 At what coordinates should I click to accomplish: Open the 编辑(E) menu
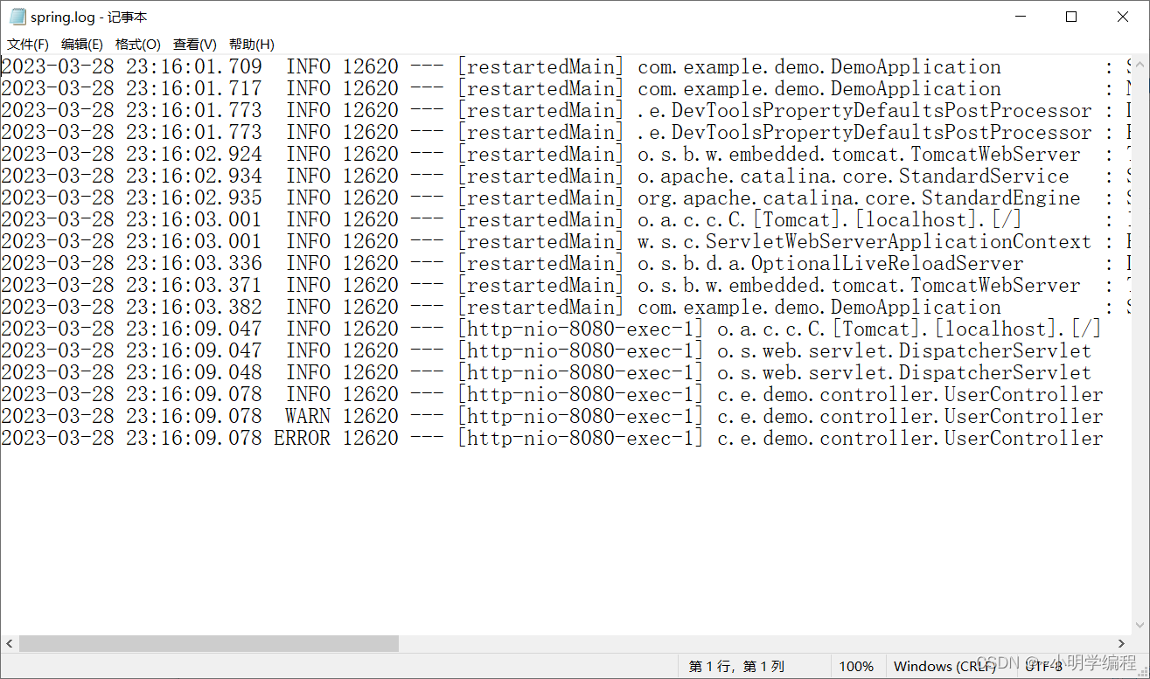[x=81, y=45]
